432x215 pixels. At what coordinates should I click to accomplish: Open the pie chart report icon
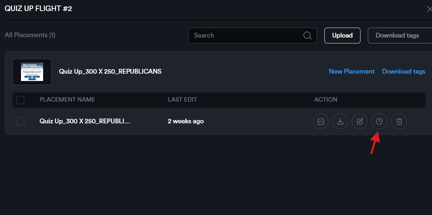379,121
